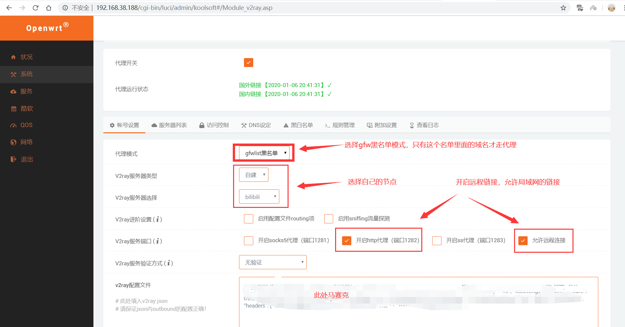Toggle 允许远程连接 checkbox
Viewport: 625px width, 327px height.
point(523,241)
